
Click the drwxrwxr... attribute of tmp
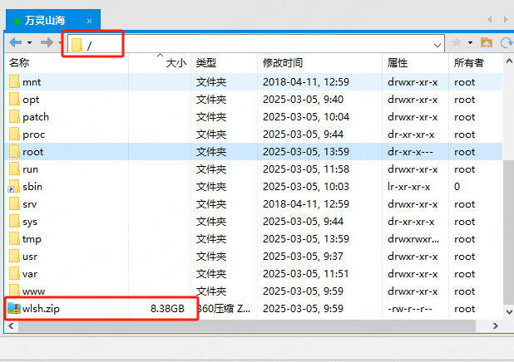pyautogui.click(x=413, y=239)
